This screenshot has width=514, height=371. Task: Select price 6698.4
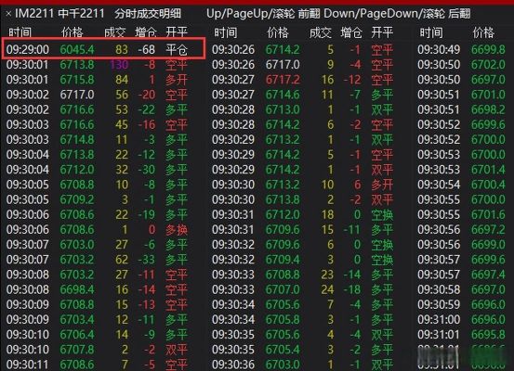click(77, 289)
